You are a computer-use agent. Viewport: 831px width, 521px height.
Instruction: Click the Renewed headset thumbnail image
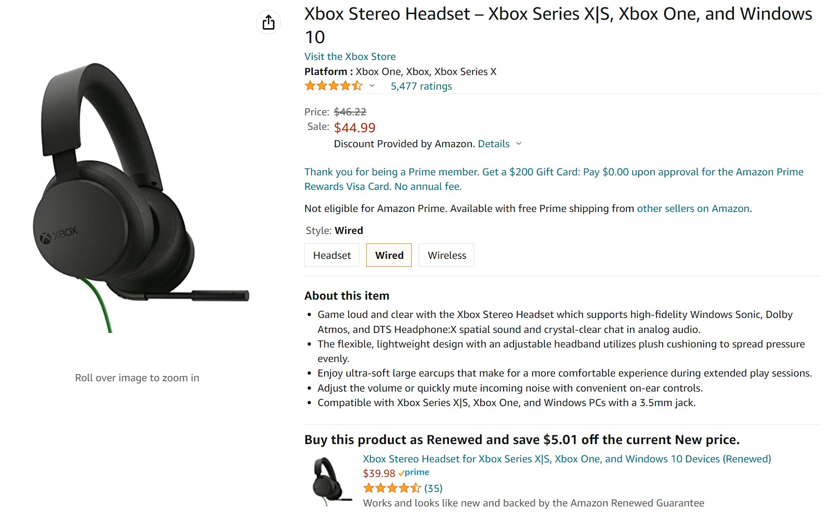coord(331,481)
